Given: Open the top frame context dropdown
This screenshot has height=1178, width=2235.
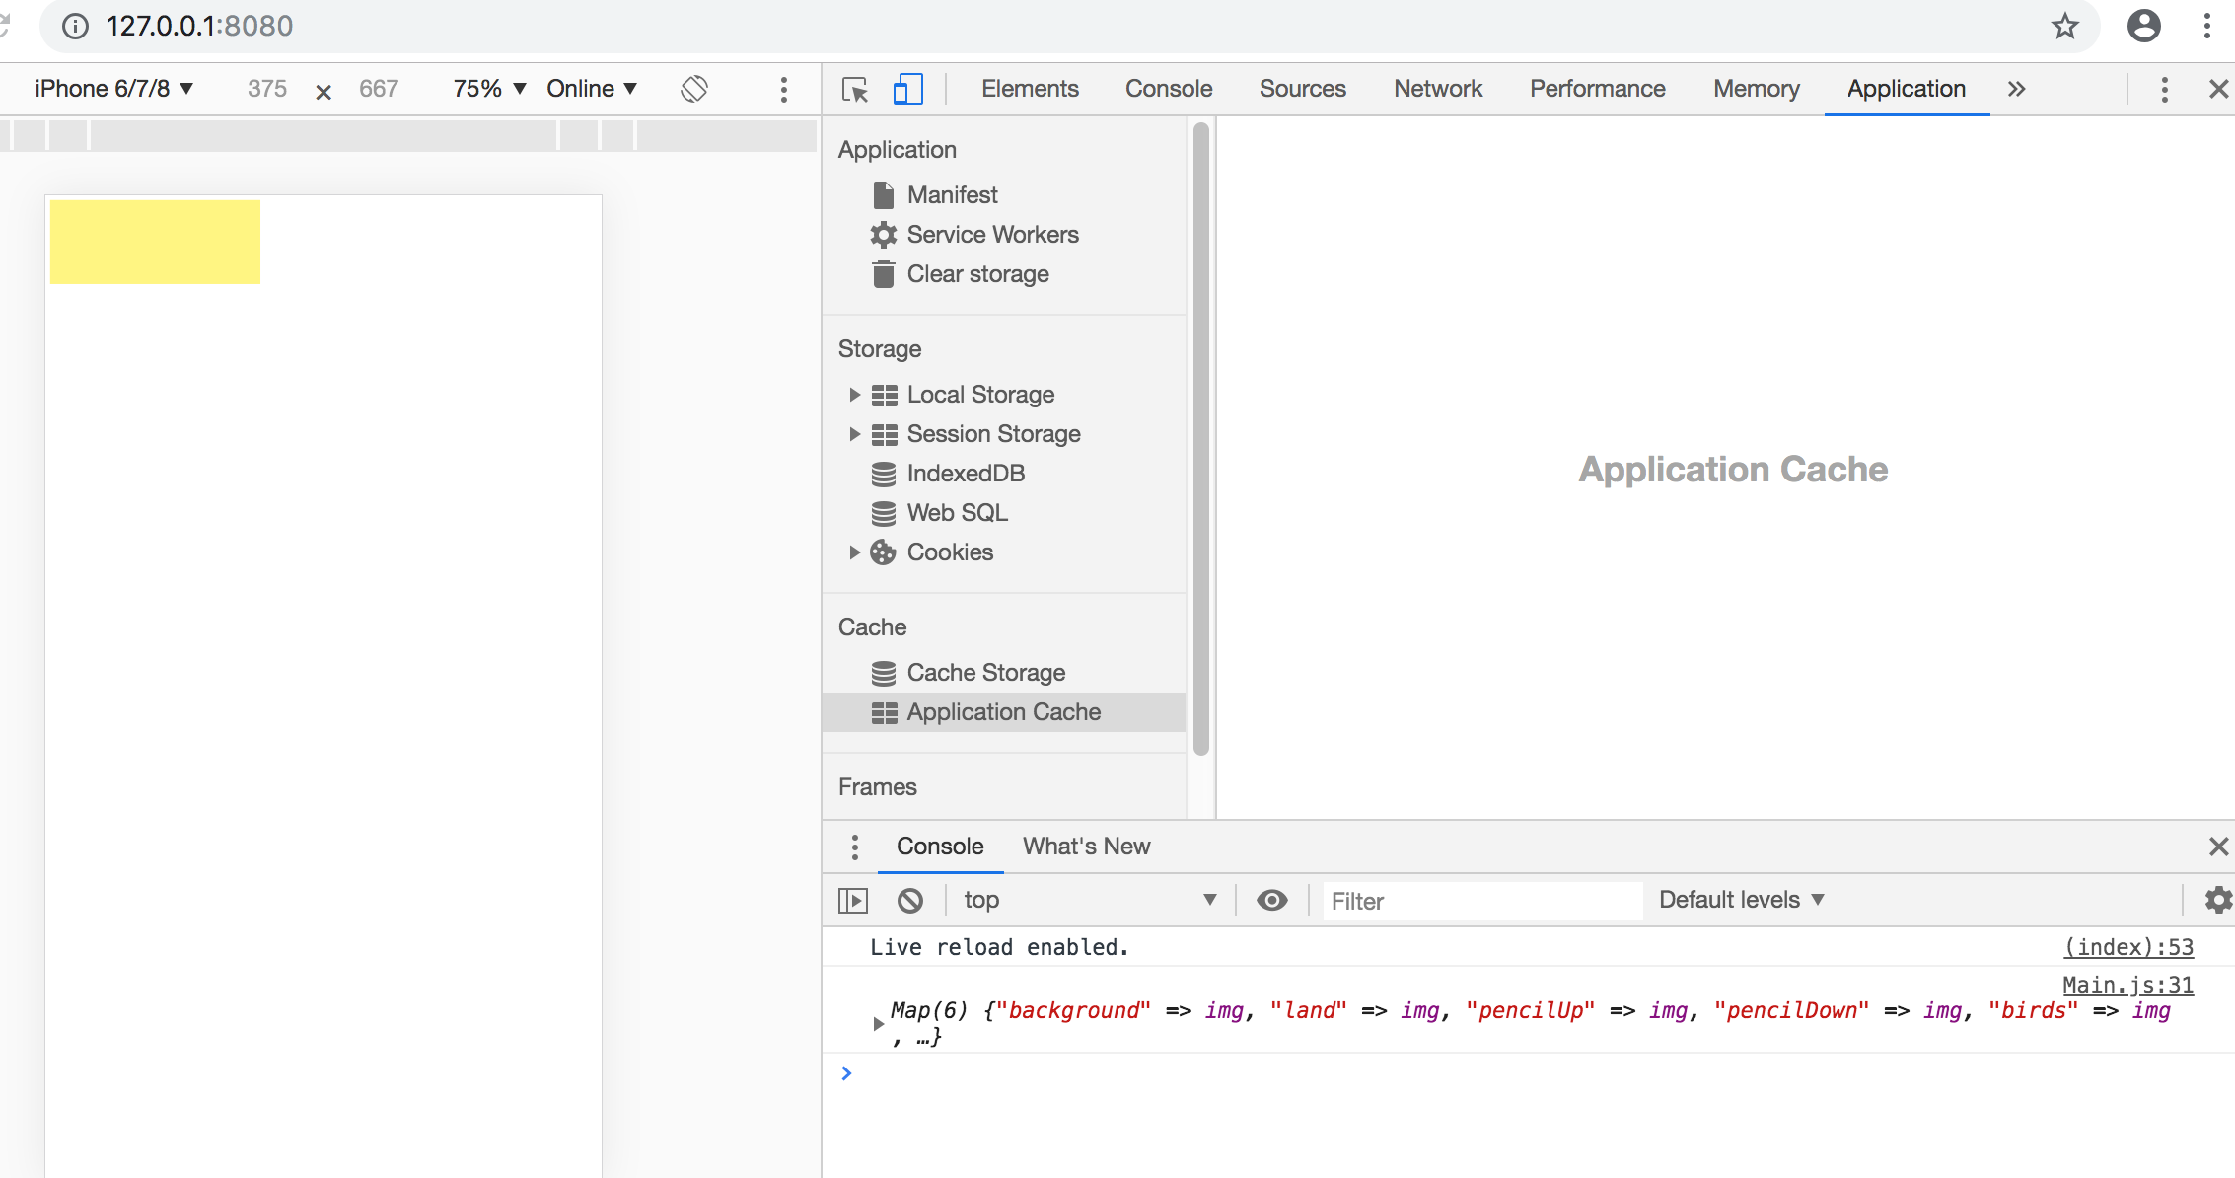Looking at the screenshot, I should coord(1087,900).
